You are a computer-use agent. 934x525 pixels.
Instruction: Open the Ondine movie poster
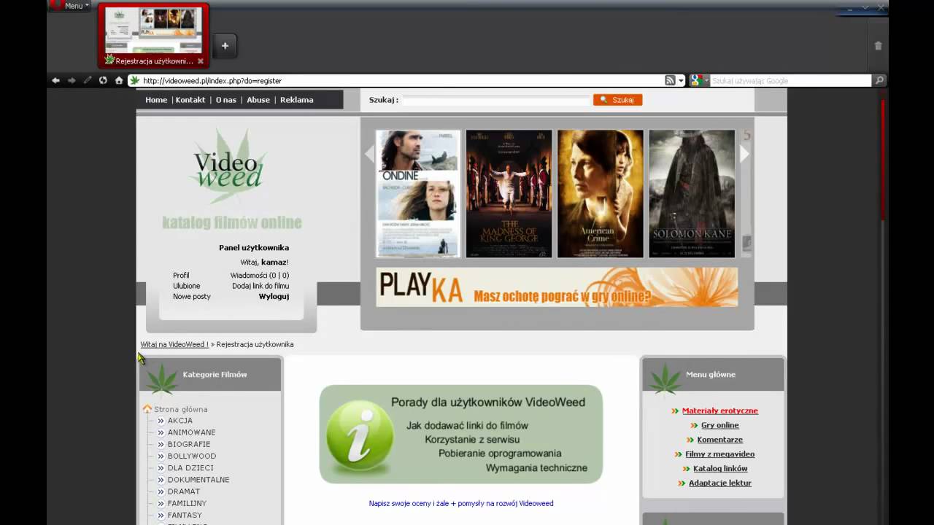tap(418, 193)
